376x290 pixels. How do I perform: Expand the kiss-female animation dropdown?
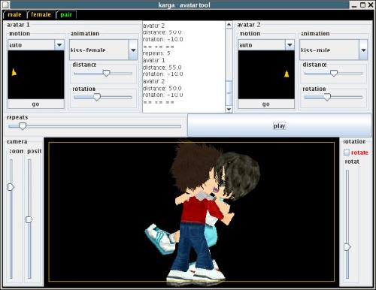tap(133, 50)
